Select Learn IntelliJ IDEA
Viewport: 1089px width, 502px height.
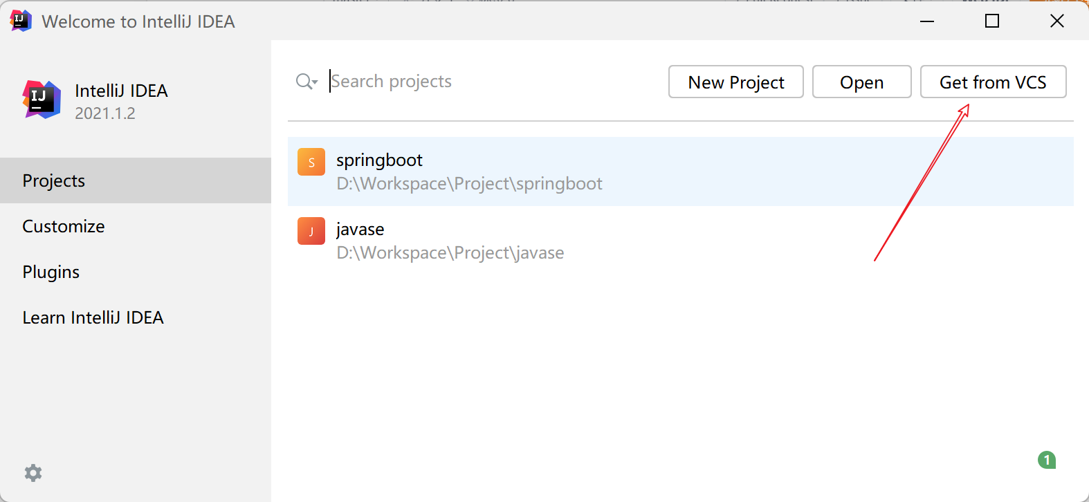[x=93, y=317]
